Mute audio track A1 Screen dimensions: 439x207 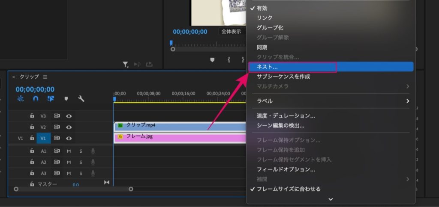click(x=69, y=151)
